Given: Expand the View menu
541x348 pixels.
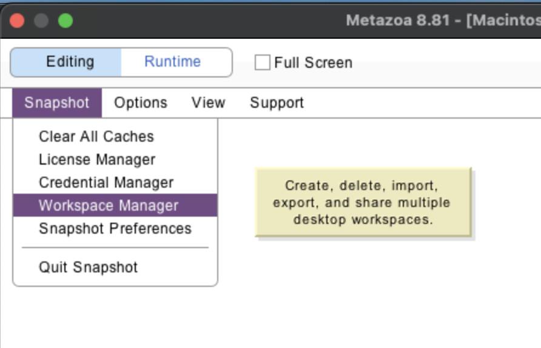Looking at the screenshot, I should [x=208, y=103].
